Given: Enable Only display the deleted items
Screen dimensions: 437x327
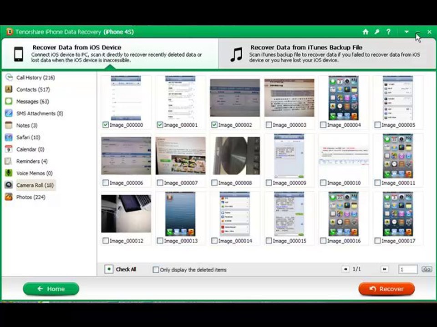Looking at the screenshot, I should (156, 270).
